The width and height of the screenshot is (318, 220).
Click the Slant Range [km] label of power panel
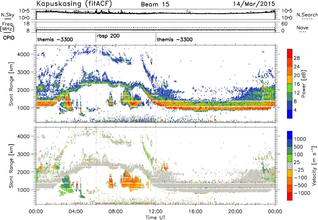point(11,84)
